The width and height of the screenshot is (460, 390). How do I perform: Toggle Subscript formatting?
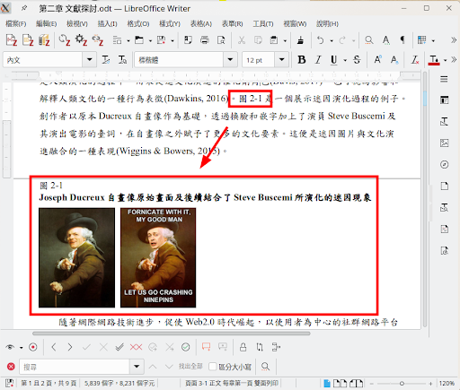(x=394, y=60)
